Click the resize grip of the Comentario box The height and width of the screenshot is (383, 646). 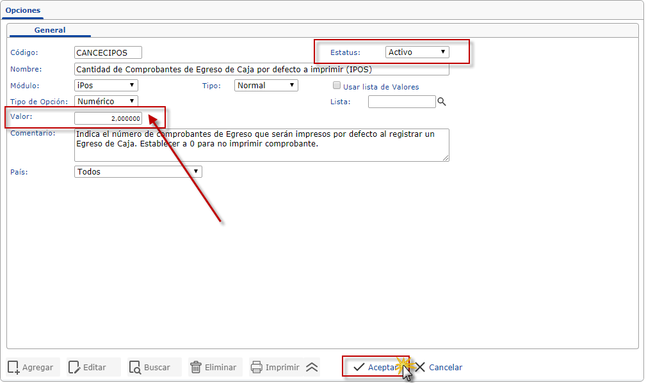pos(446,158)
